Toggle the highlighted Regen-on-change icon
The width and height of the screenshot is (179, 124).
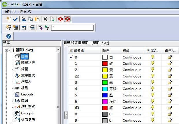tap(67, 19)
